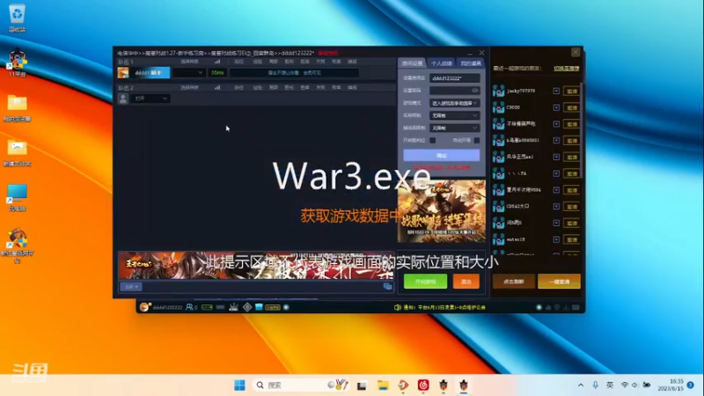704x396 pixels.
Task: Click the diamond badge icon in status bar
Action: pos(247,307)
